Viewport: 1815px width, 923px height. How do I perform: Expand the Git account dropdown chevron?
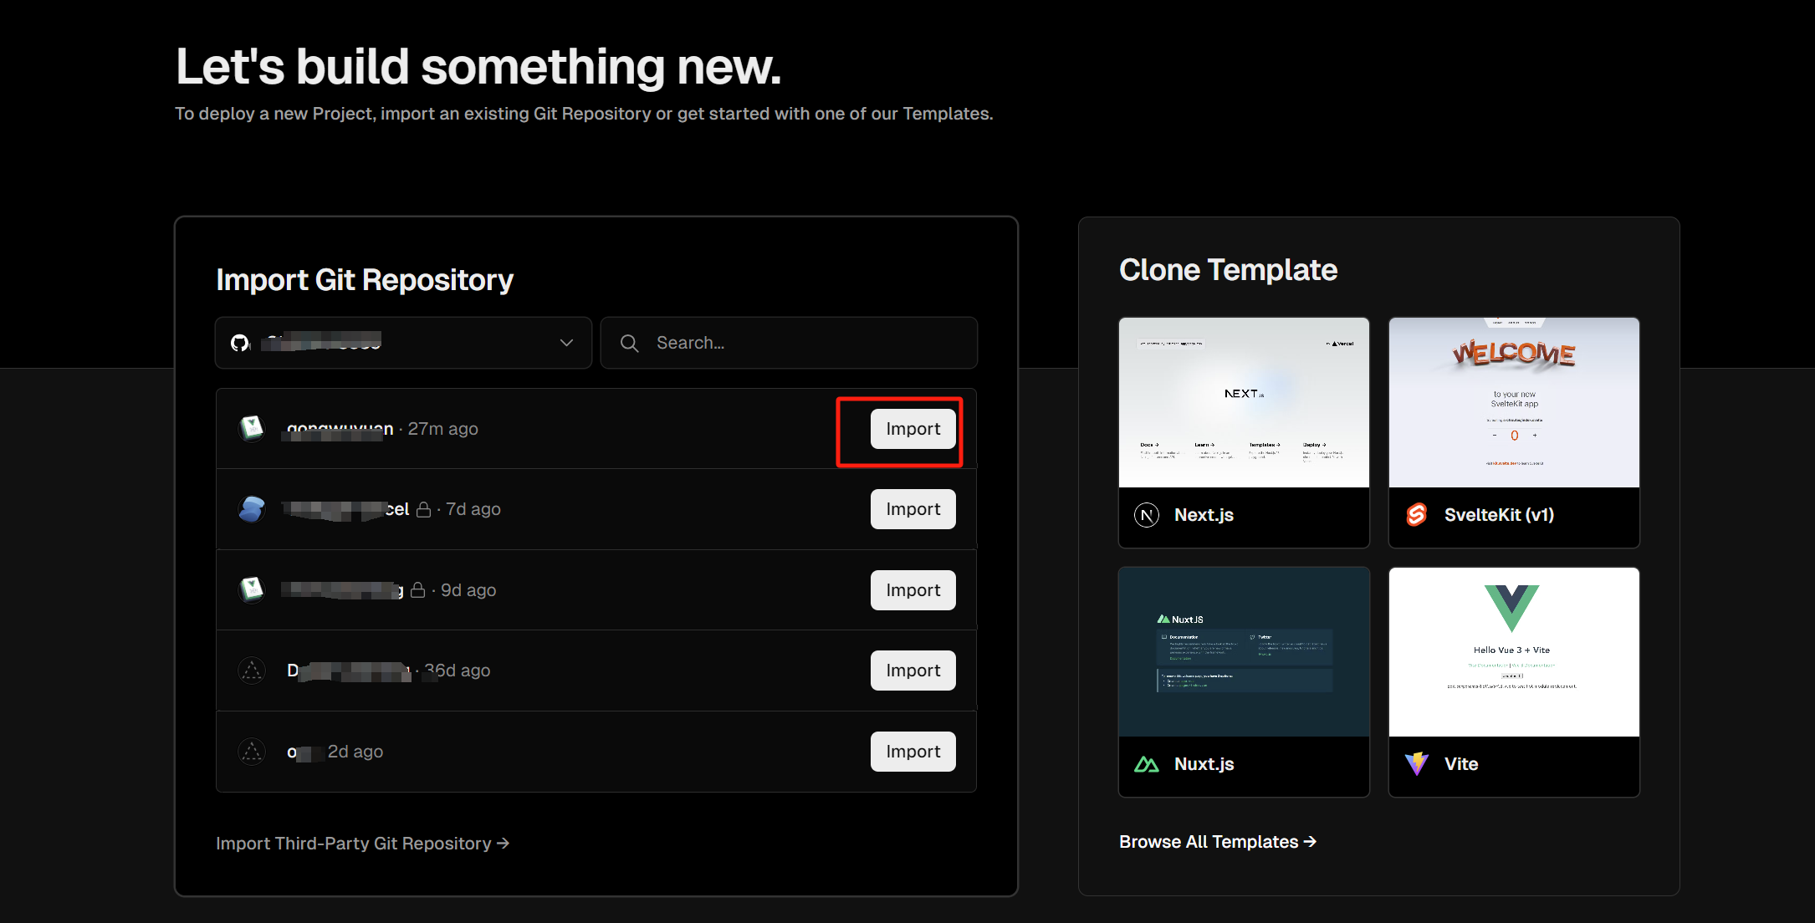point(566,343)
